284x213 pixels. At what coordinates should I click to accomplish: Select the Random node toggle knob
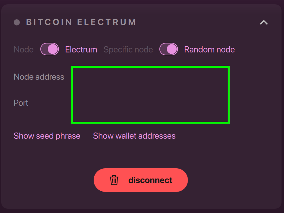point(172,49)
